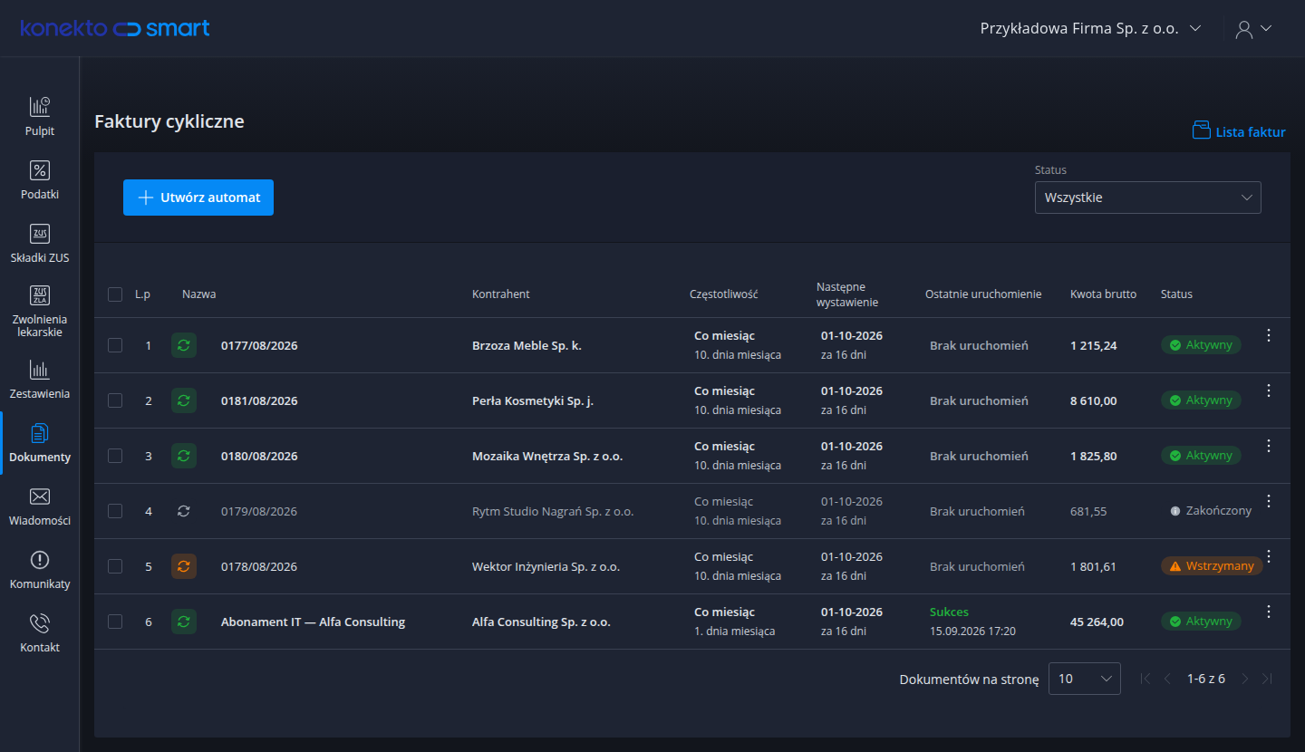
Task: Click the Kwota brutto column header
Action: pos(1103,294)
